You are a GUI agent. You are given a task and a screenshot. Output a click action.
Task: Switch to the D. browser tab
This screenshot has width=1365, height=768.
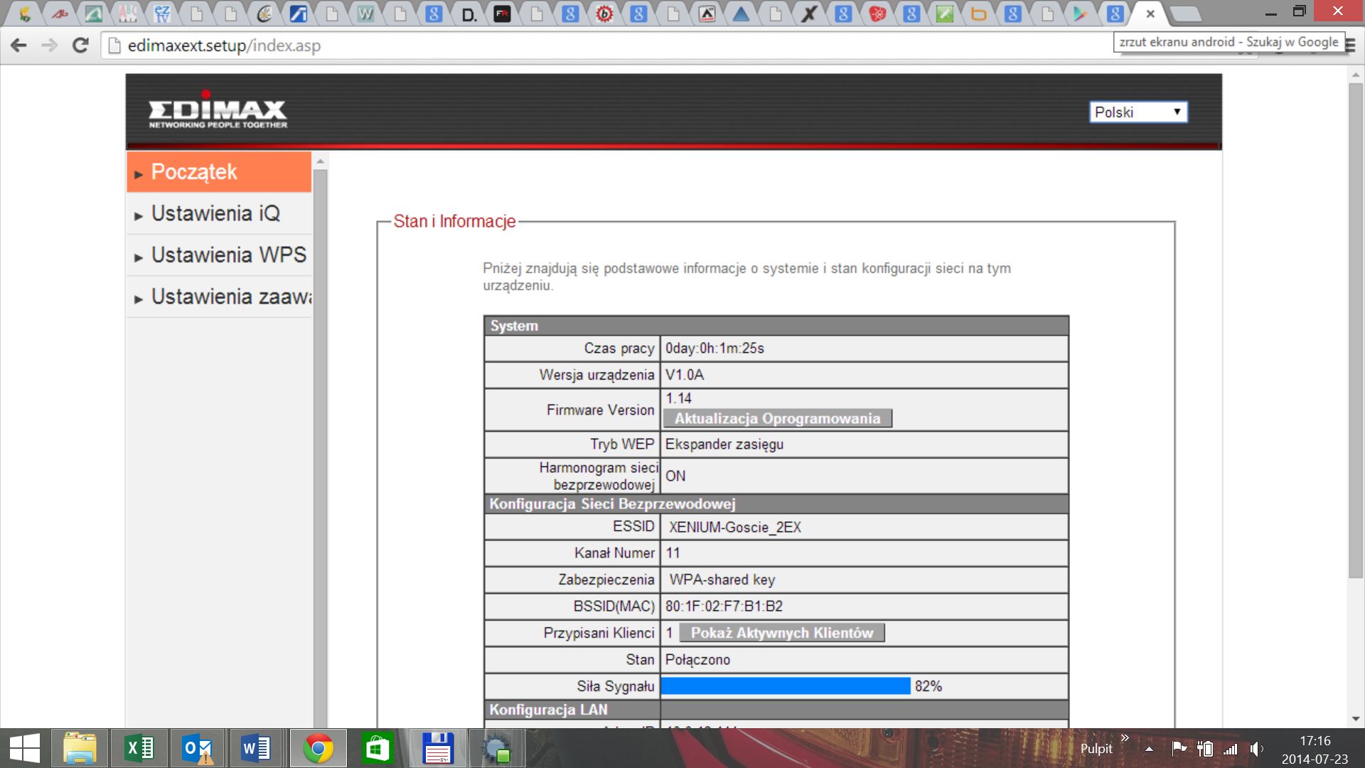[x=469, y=14]
